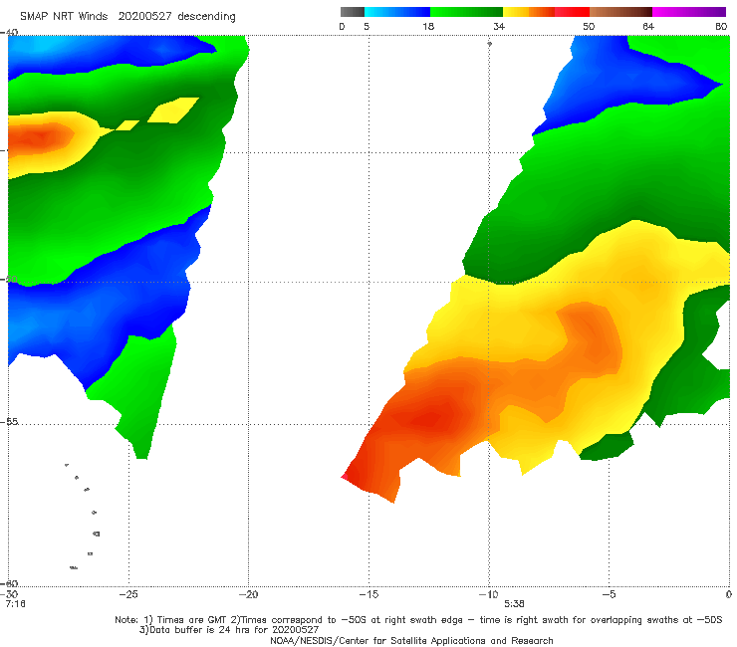The width and height of the screenshot is (737, 647).
Task: Click the "-10" longitude axis label
Action: point(488,594)
